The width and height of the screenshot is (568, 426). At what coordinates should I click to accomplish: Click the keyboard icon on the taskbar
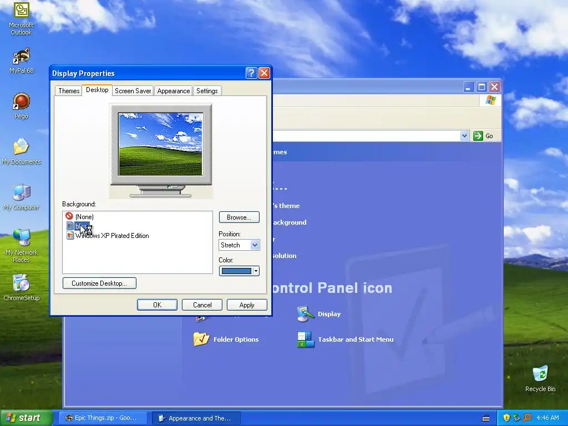point(486,418)
